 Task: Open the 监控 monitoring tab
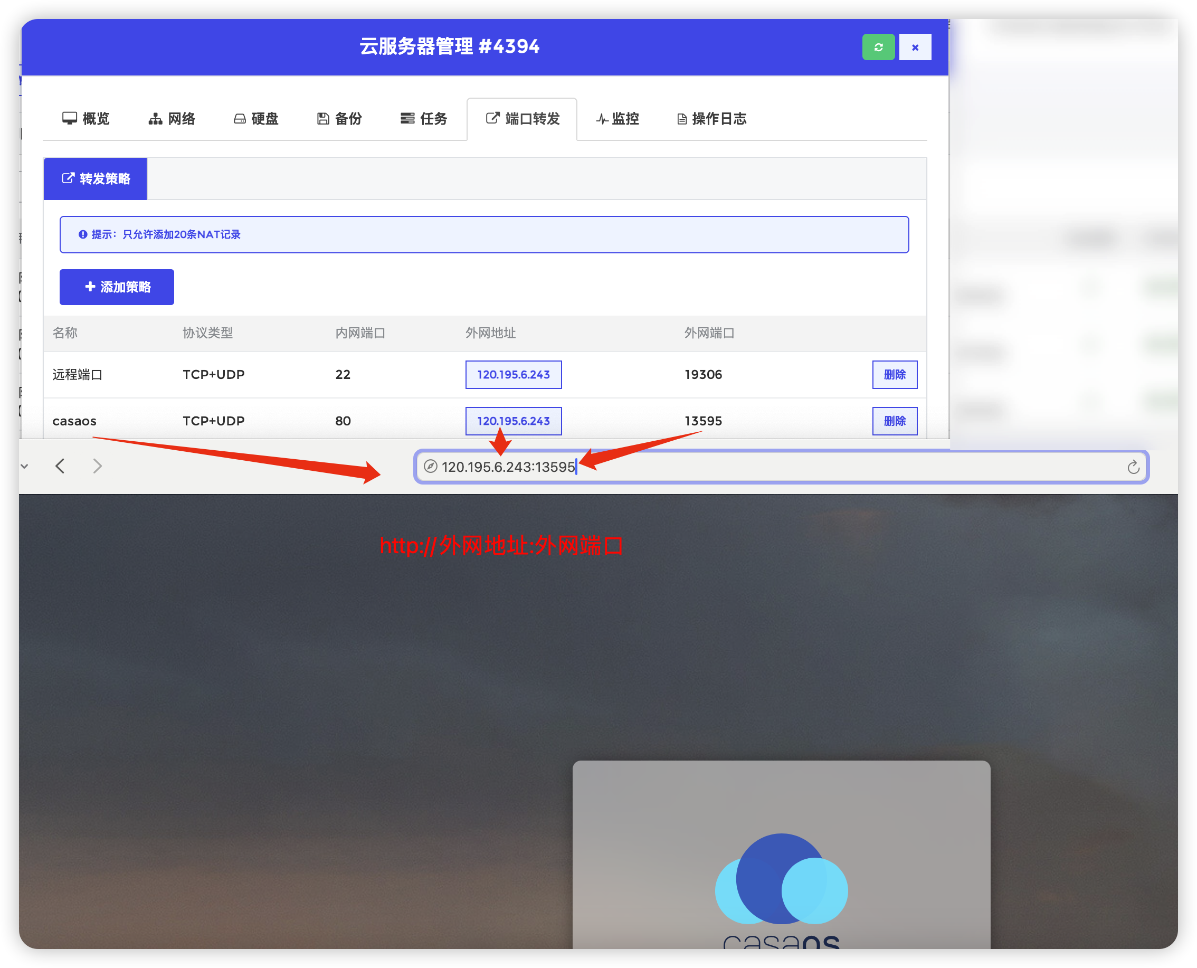point(617,119)
